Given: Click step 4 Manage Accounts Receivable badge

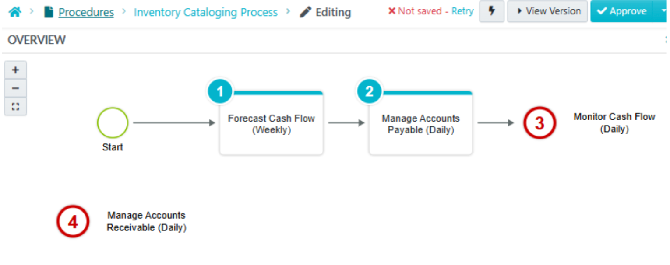Looking at the screenshot, I should pos(73,221).
